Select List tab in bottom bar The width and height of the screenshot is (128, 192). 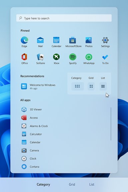92,184
